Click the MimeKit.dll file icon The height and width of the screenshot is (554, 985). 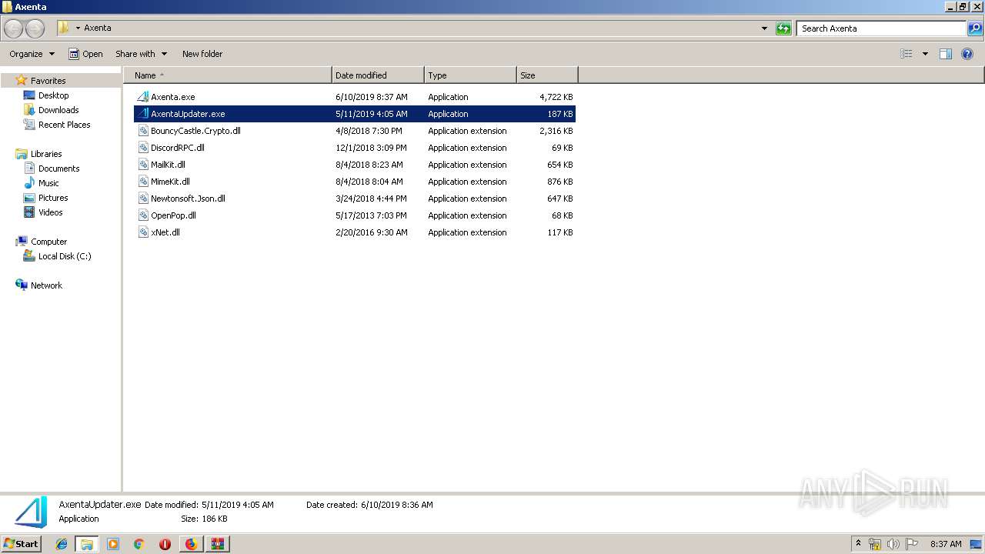click(x=143, y=182)
